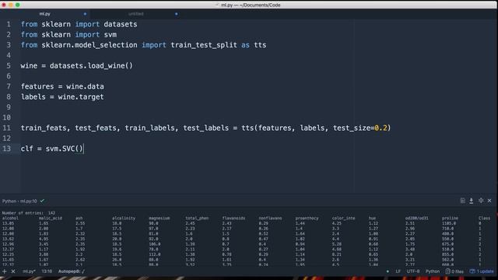Click the 0 files git status
The image size is (498, 280).
pyautogui.click(x=454, y=271)
